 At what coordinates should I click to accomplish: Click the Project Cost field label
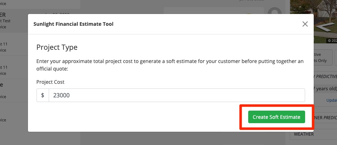click(x=50, y=82)
